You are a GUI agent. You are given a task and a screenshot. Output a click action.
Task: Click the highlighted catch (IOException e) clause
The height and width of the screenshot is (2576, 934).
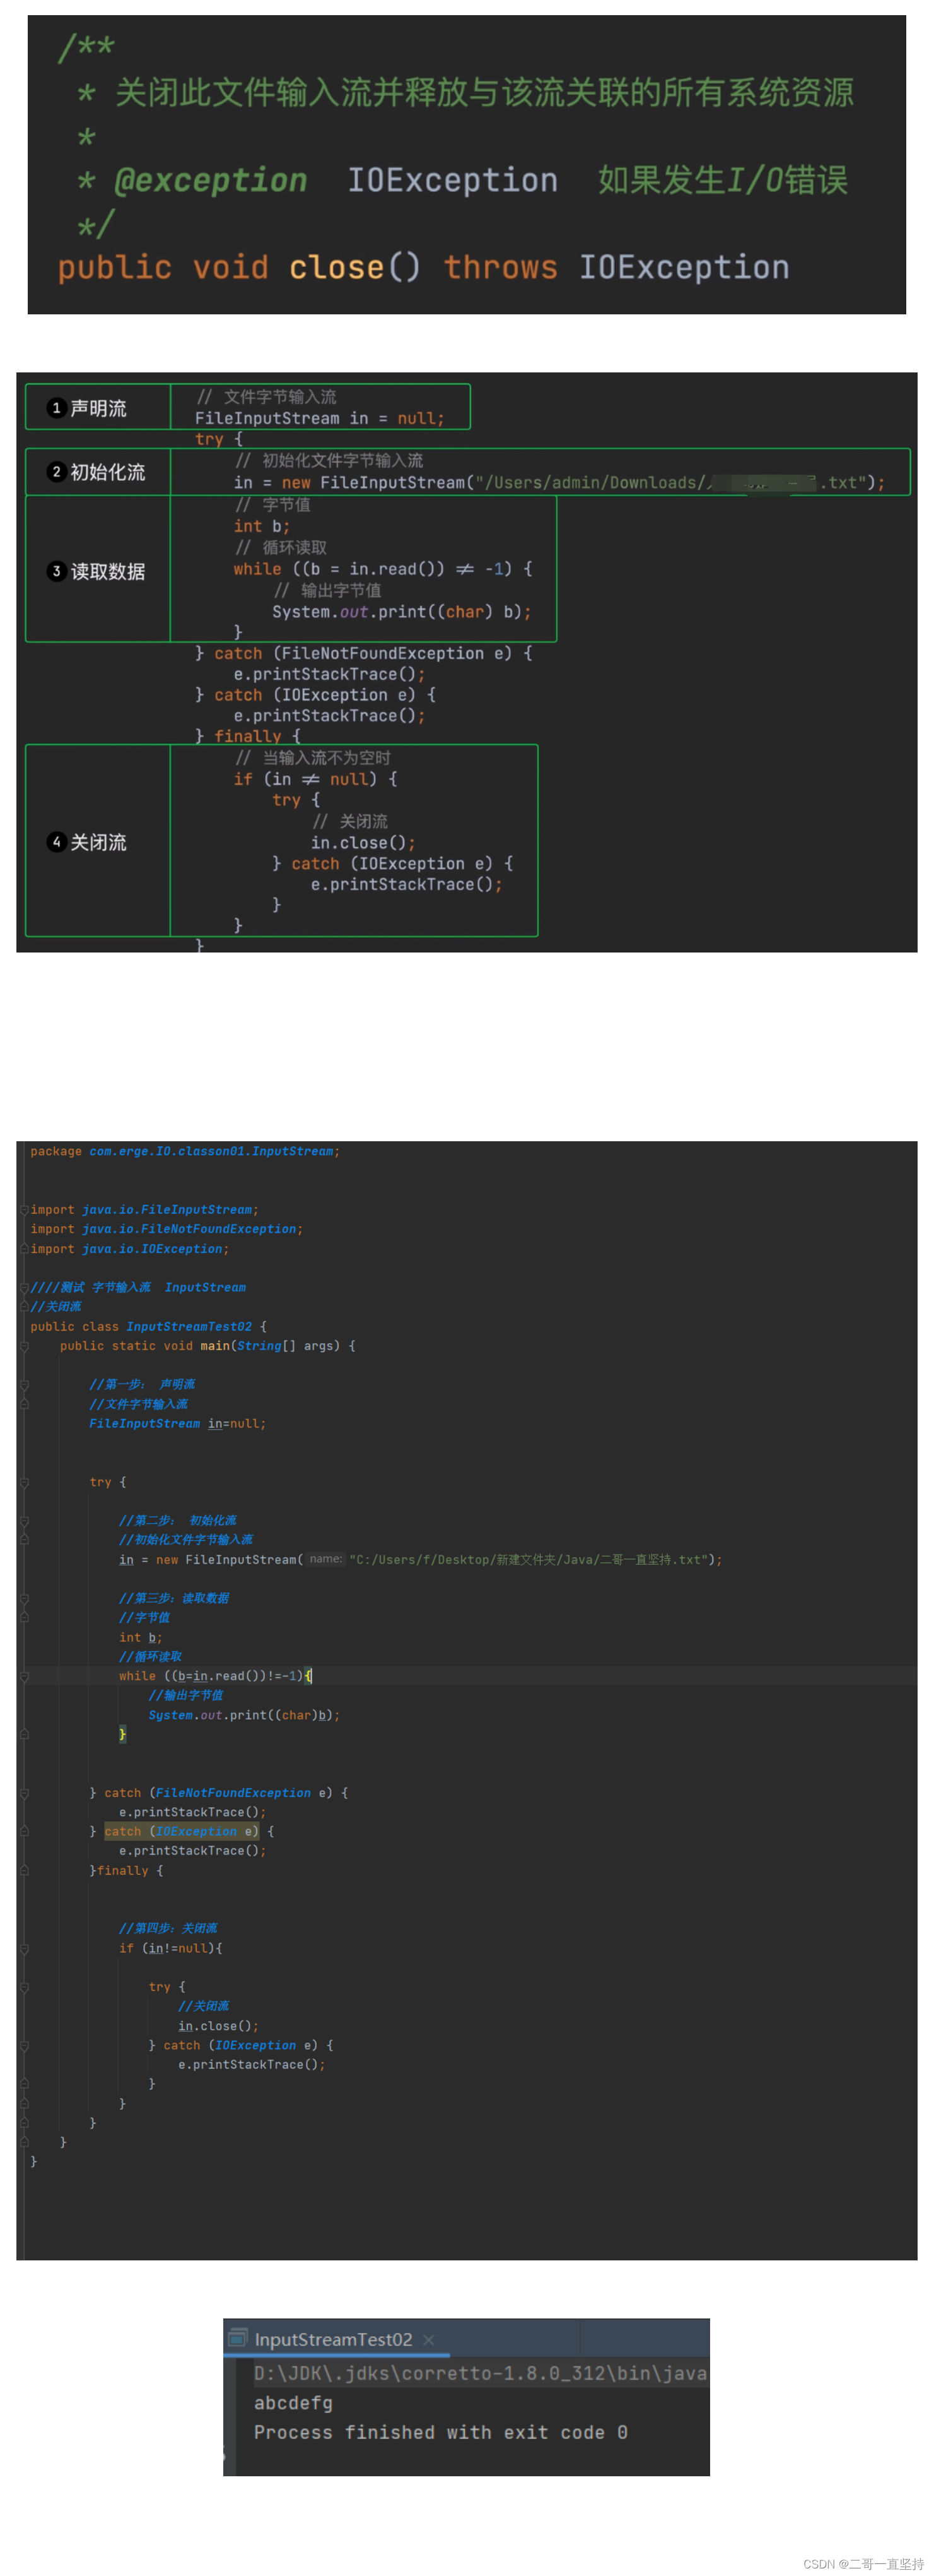tap(181, 1831)
